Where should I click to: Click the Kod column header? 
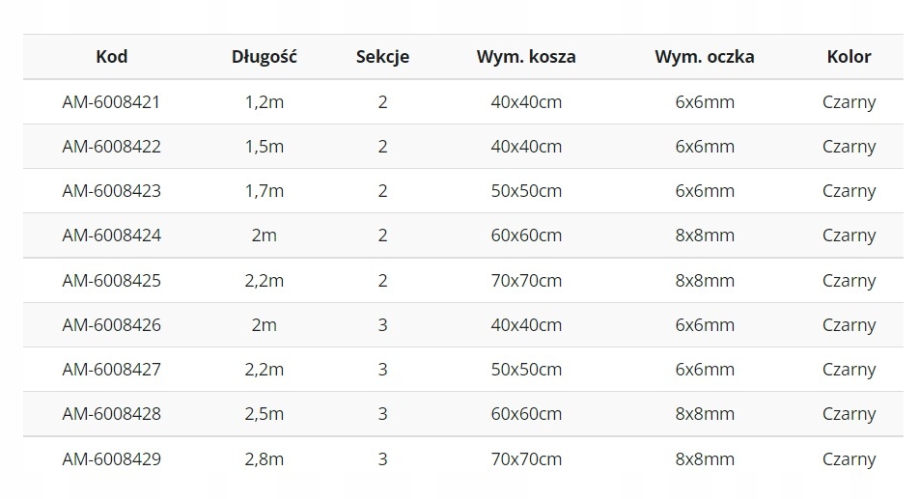(111, 57)
